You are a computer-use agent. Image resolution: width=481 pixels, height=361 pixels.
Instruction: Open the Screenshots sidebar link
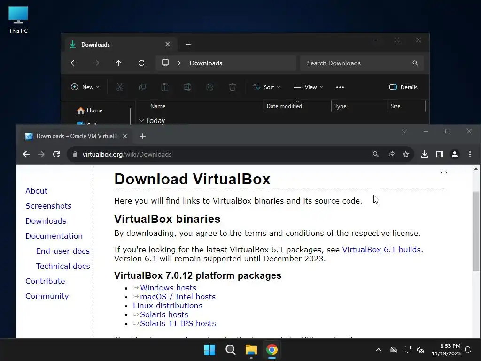coord(48,206)
